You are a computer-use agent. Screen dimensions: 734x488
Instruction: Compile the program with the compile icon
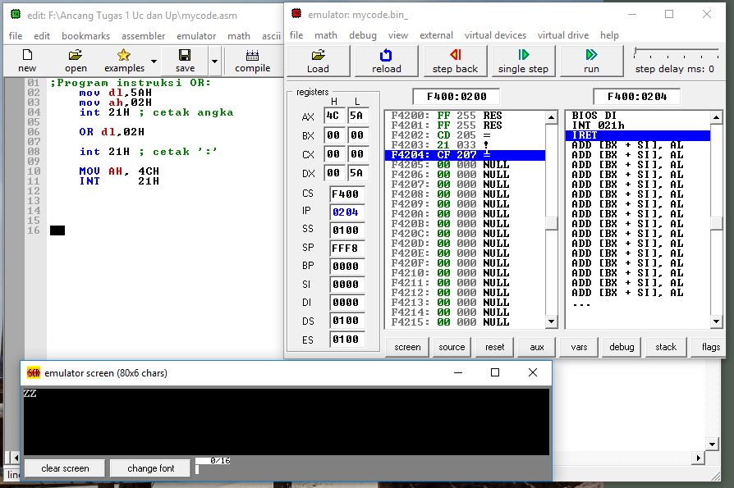[x=252, y=55]
